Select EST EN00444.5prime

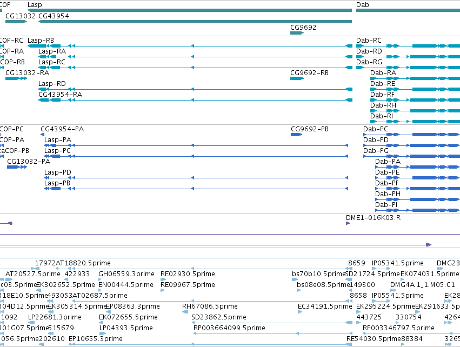[x=126, y=285]
